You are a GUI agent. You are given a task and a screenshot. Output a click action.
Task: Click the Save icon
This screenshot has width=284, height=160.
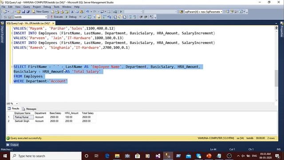click(24, 12)
